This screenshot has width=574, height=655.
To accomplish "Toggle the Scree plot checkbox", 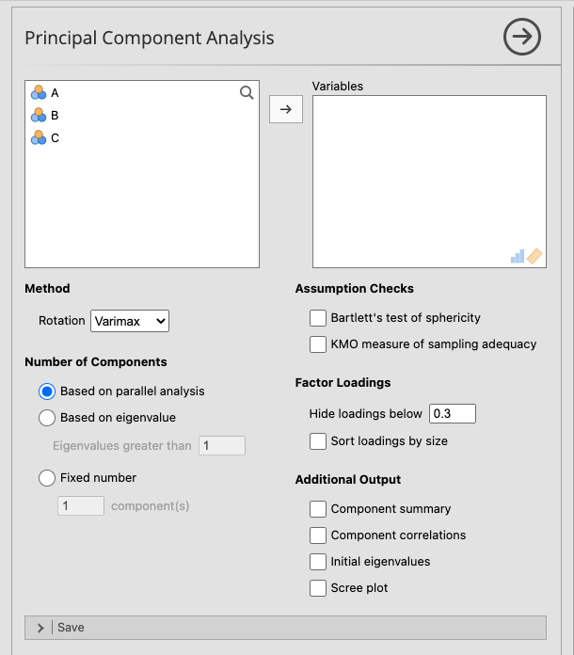I will click(318, 588).
